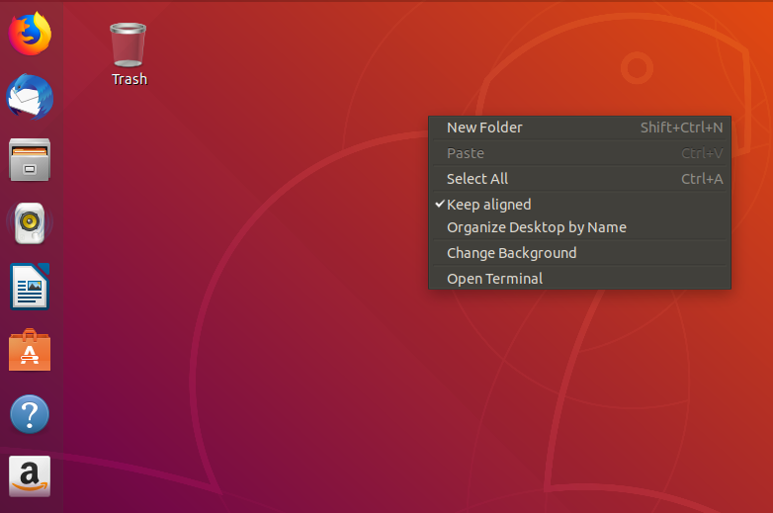
Task: Open LibreOffice Writer from the dock
Action: 30,287
